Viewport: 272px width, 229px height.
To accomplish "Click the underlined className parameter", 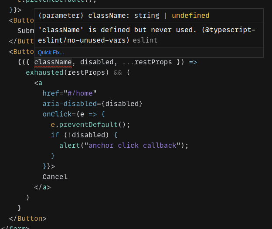I will 53,62.
